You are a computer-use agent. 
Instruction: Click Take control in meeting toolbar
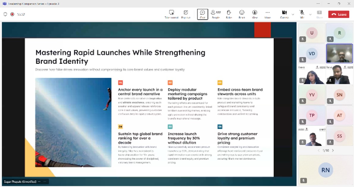click(171, 14)
